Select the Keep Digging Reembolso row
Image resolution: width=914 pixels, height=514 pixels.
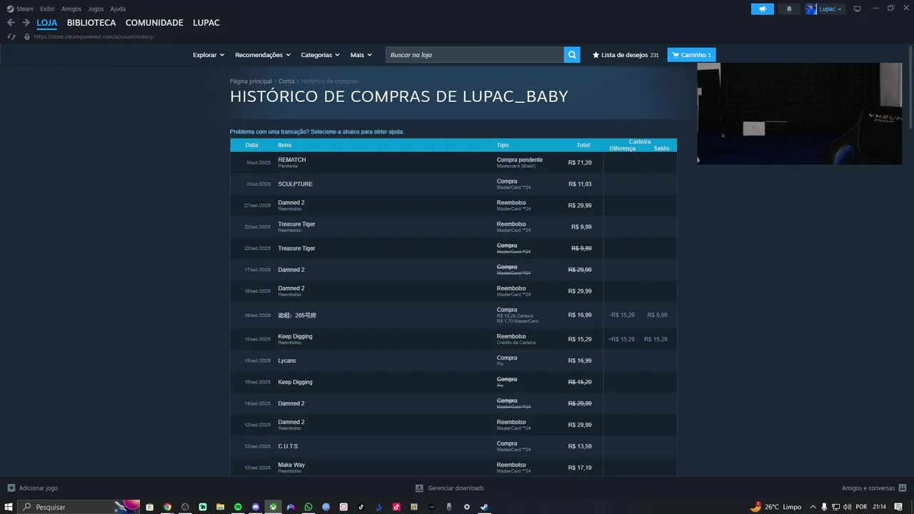point(453,339)
